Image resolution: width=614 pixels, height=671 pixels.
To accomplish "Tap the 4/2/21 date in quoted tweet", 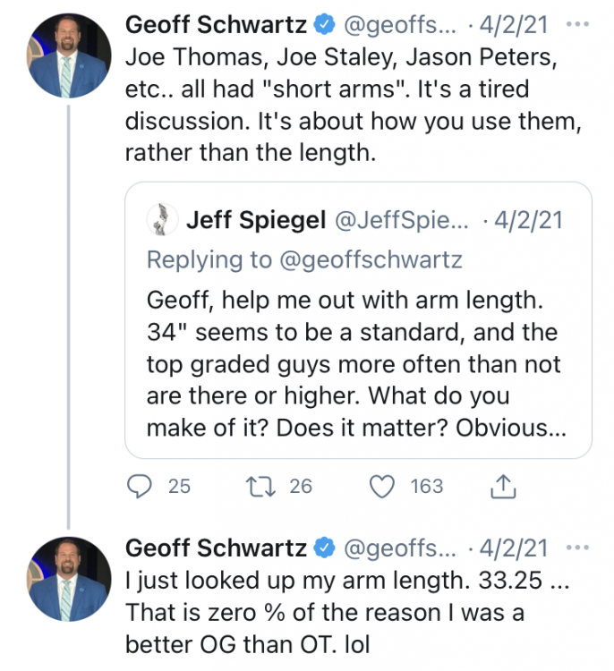I will coord(528,219).
